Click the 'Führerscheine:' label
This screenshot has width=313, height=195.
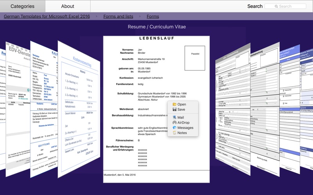[x=124, y=140]
